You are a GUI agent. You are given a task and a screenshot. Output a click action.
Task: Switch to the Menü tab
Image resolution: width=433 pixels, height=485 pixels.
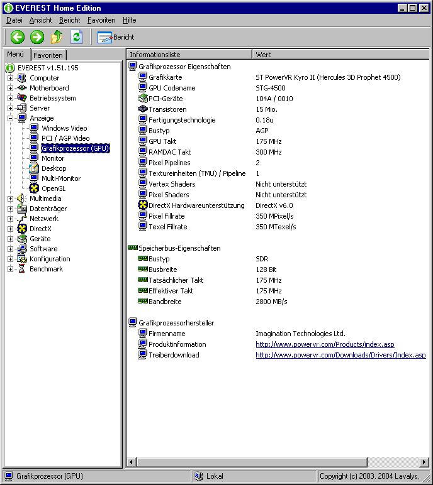pyautogui.click(x=16, y=54)
